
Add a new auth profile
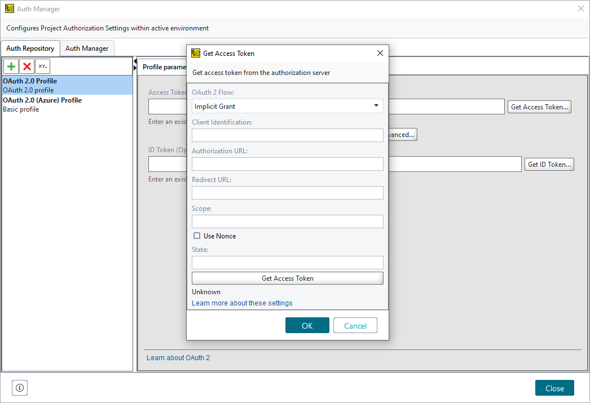[11, 66]
